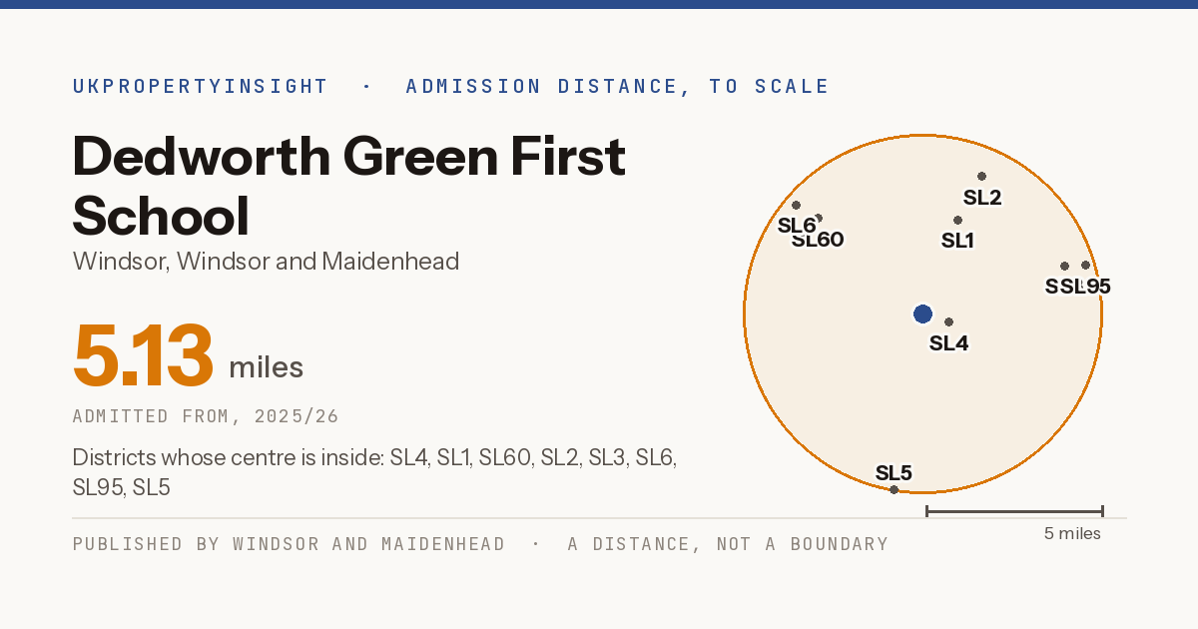The height and width of the screenshot is (629, 1198).
Task: Click the Published by Windsor and Maidenhead text
Action: click(289, 544)
